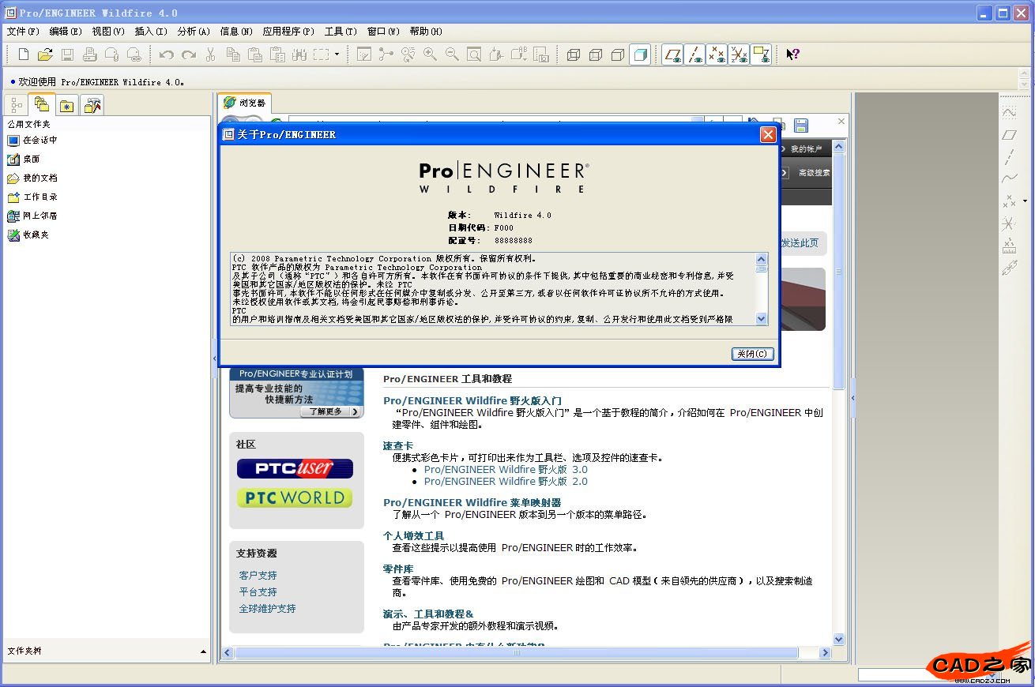Select the Datum Point tool in right toolbar

(1009, 201)
